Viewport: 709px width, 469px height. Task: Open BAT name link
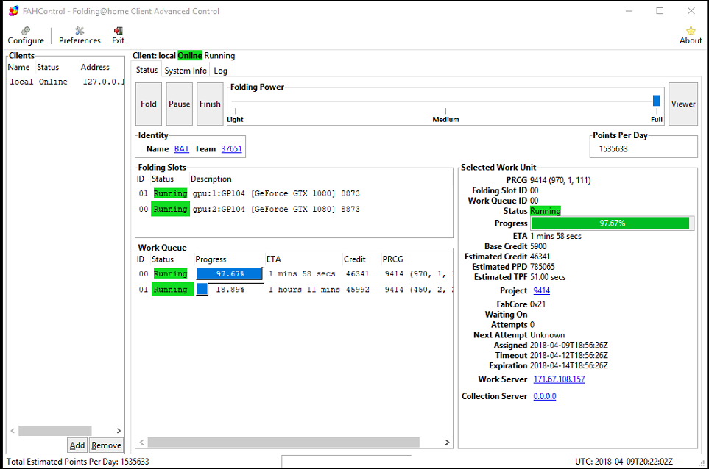[x=182, y=149]
